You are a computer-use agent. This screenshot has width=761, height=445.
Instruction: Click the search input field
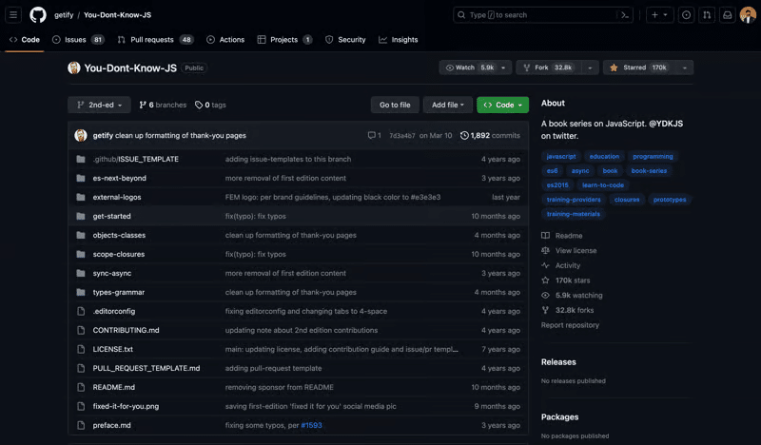[533, 15]
